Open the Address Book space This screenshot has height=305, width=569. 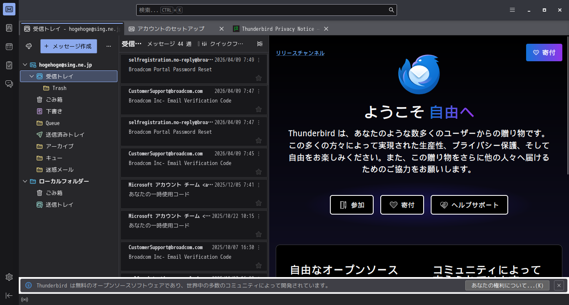pyautogui.click(x=9, y=28)
